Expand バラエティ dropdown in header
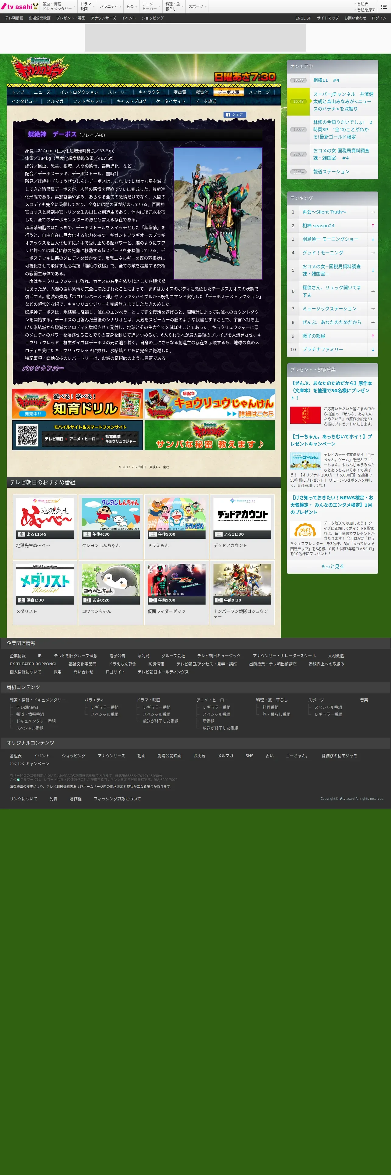Screen dimensions: 391x1175 coord(110,6)
